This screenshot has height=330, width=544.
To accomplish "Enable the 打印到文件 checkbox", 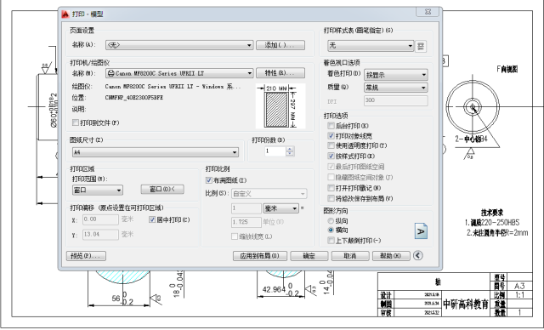I will point(76,122).
